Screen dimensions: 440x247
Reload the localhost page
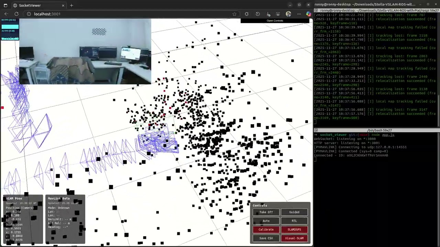point(16,14)
